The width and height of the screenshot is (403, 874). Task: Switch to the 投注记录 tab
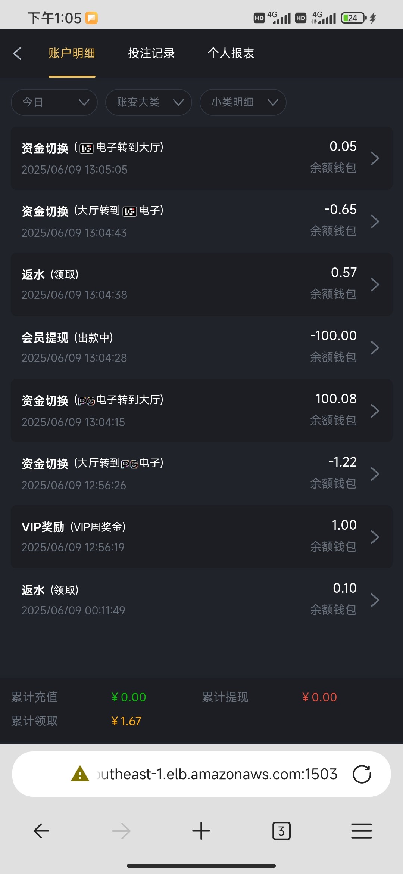tap(151, 53)
